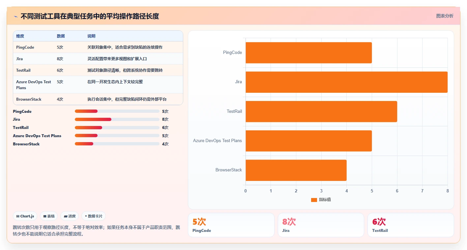Screen dimensions: 467x250
Task: Click the Azure DevOps Test Plans progress bar
Action: (117, 136)
